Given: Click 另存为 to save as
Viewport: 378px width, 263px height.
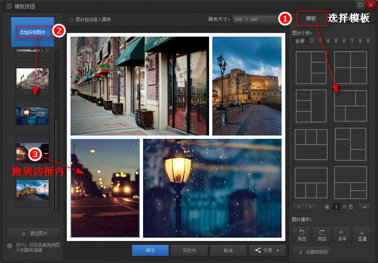Looking at the screenshot, I should pos(189,250).
